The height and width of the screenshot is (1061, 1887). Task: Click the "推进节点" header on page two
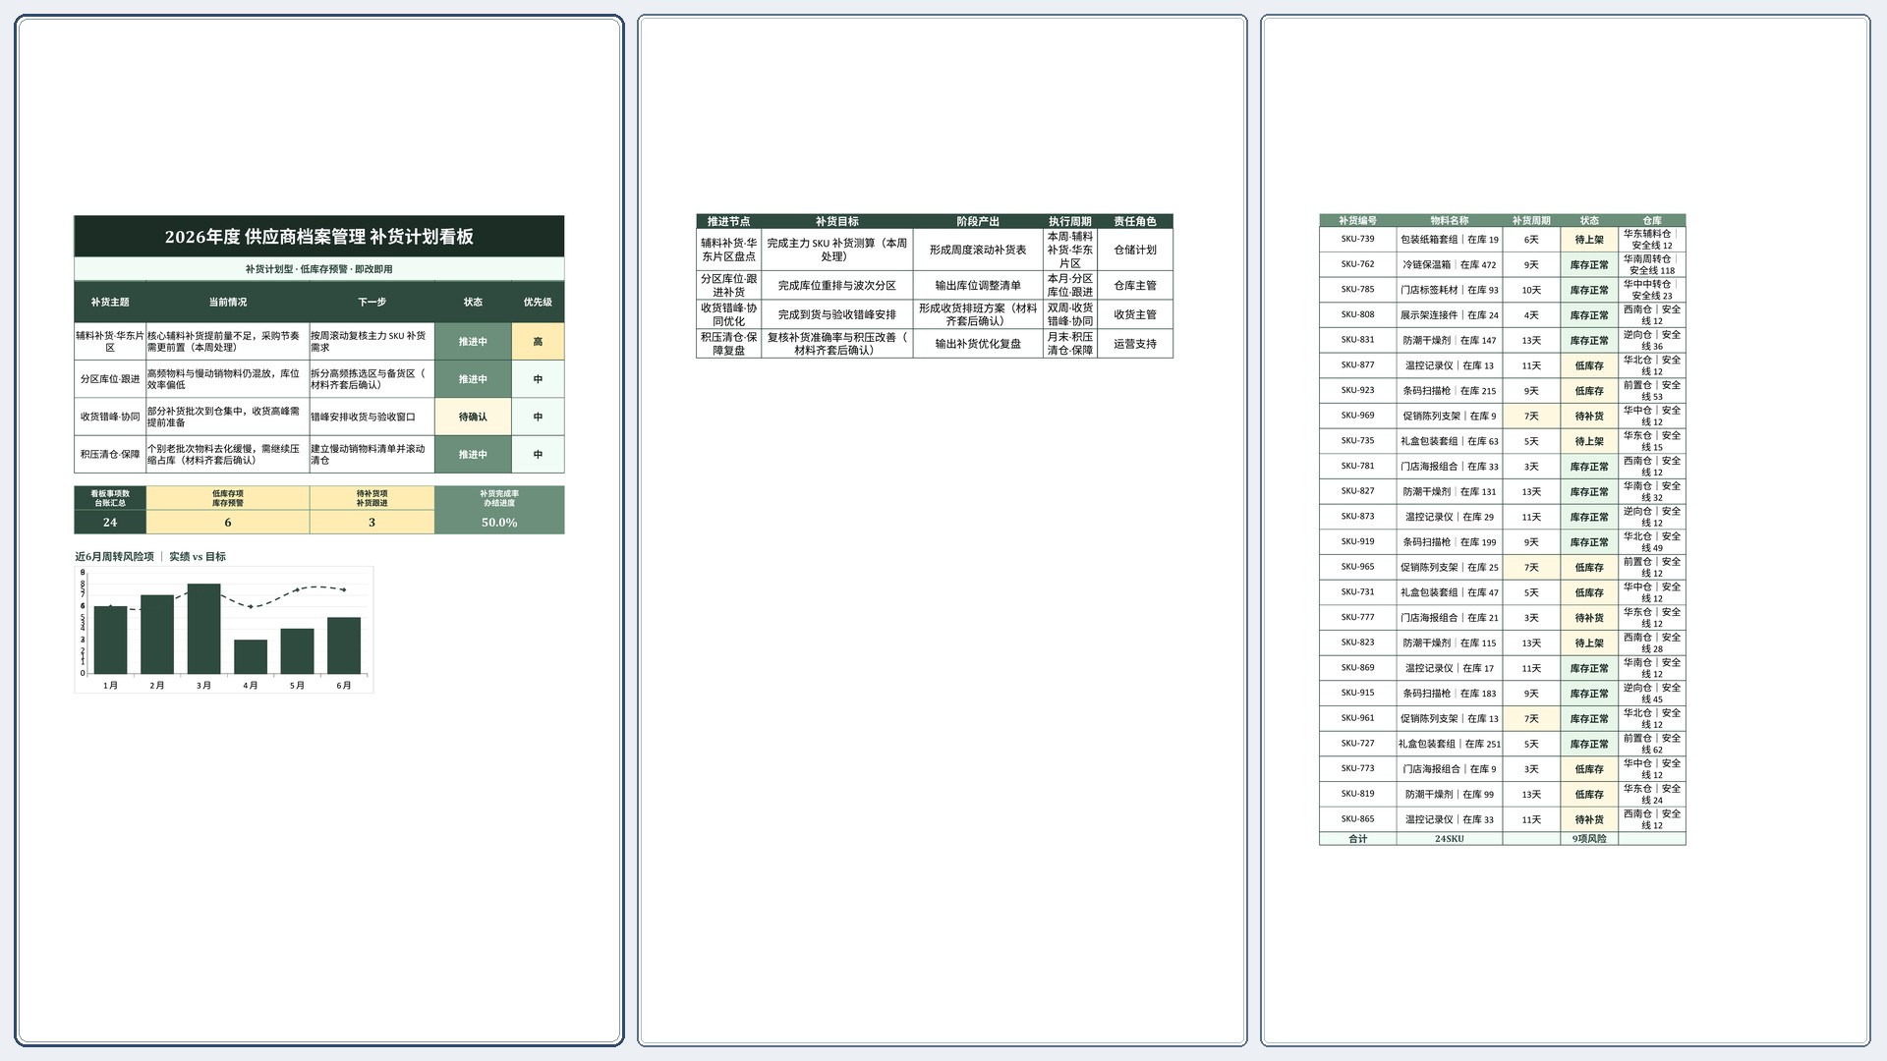(x=728, y=222)
